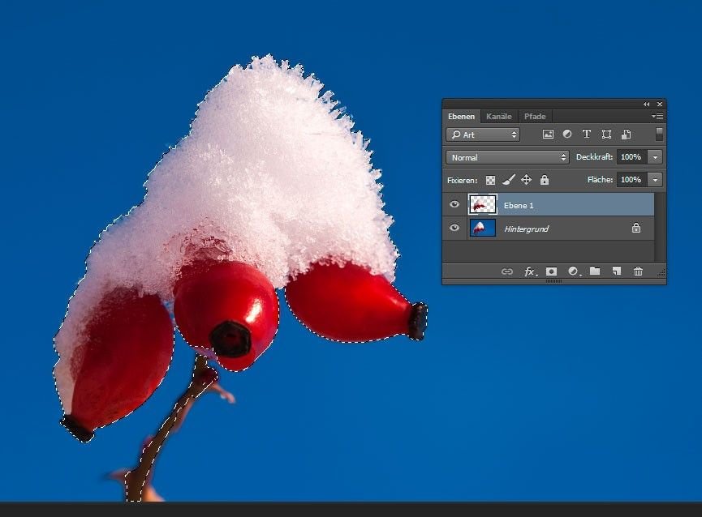Click the Ebene 1 layer name
The width and height of the screenshot is (702, 517).
(x=519, y=206)
